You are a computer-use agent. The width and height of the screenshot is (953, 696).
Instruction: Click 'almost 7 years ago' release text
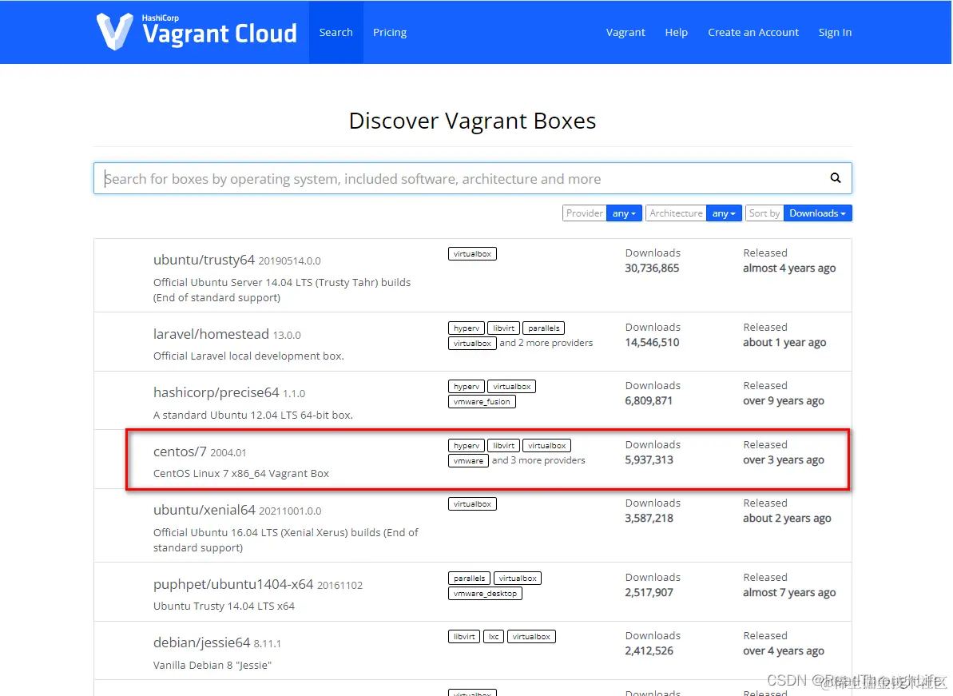coord(789,592)
